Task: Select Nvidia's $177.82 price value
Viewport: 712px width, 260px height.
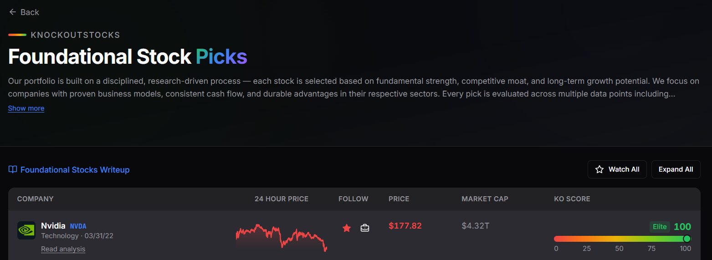Action: [405, 226]
